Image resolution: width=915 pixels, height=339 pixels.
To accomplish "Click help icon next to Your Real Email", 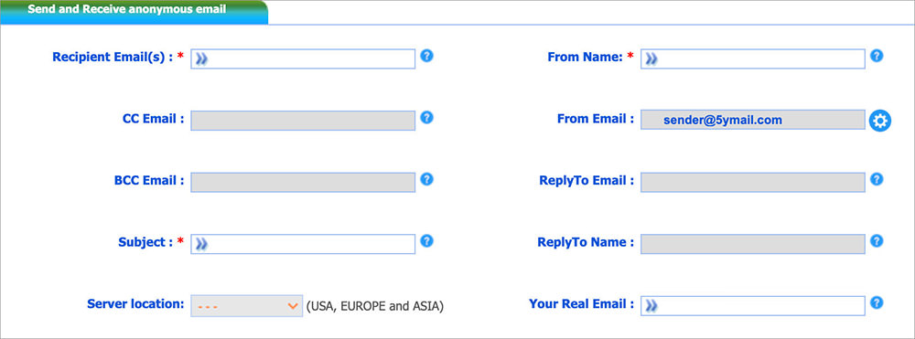I will 877,302.
